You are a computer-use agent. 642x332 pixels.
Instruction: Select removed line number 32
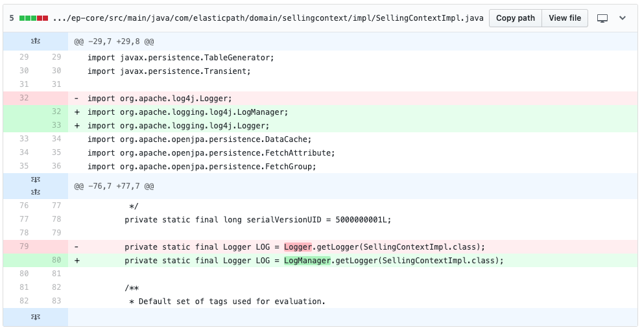[24, 98]
